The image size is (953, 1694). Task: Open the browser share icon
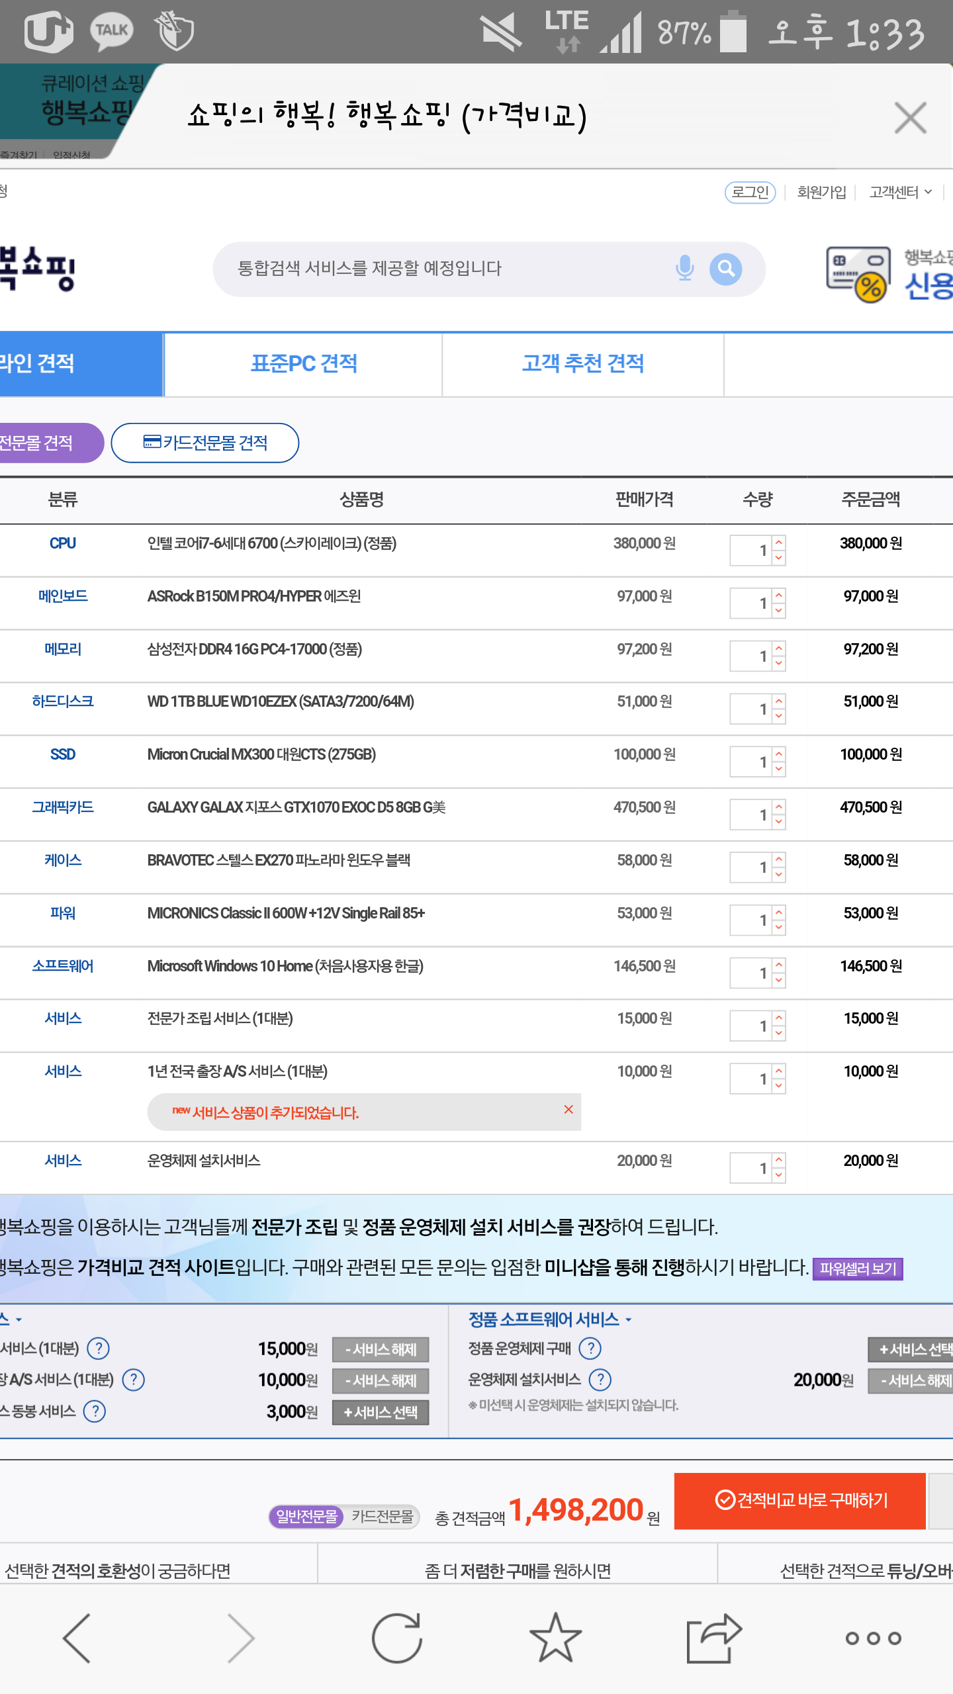(713, 1638)
